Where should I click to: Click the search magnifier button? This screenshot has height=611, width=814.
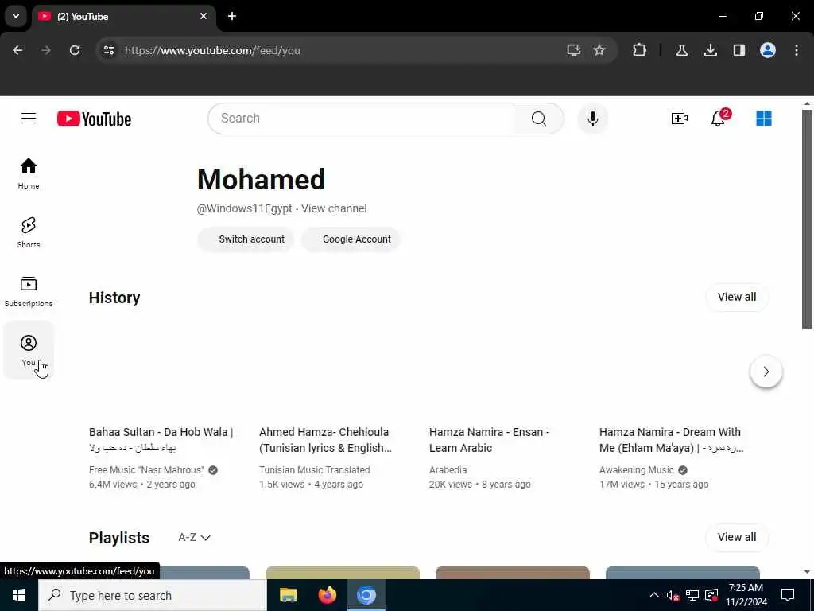538,119
